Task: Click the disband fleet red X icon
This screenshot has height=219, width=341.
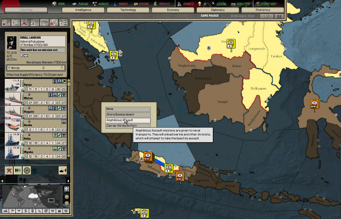Action: point(9,170)
